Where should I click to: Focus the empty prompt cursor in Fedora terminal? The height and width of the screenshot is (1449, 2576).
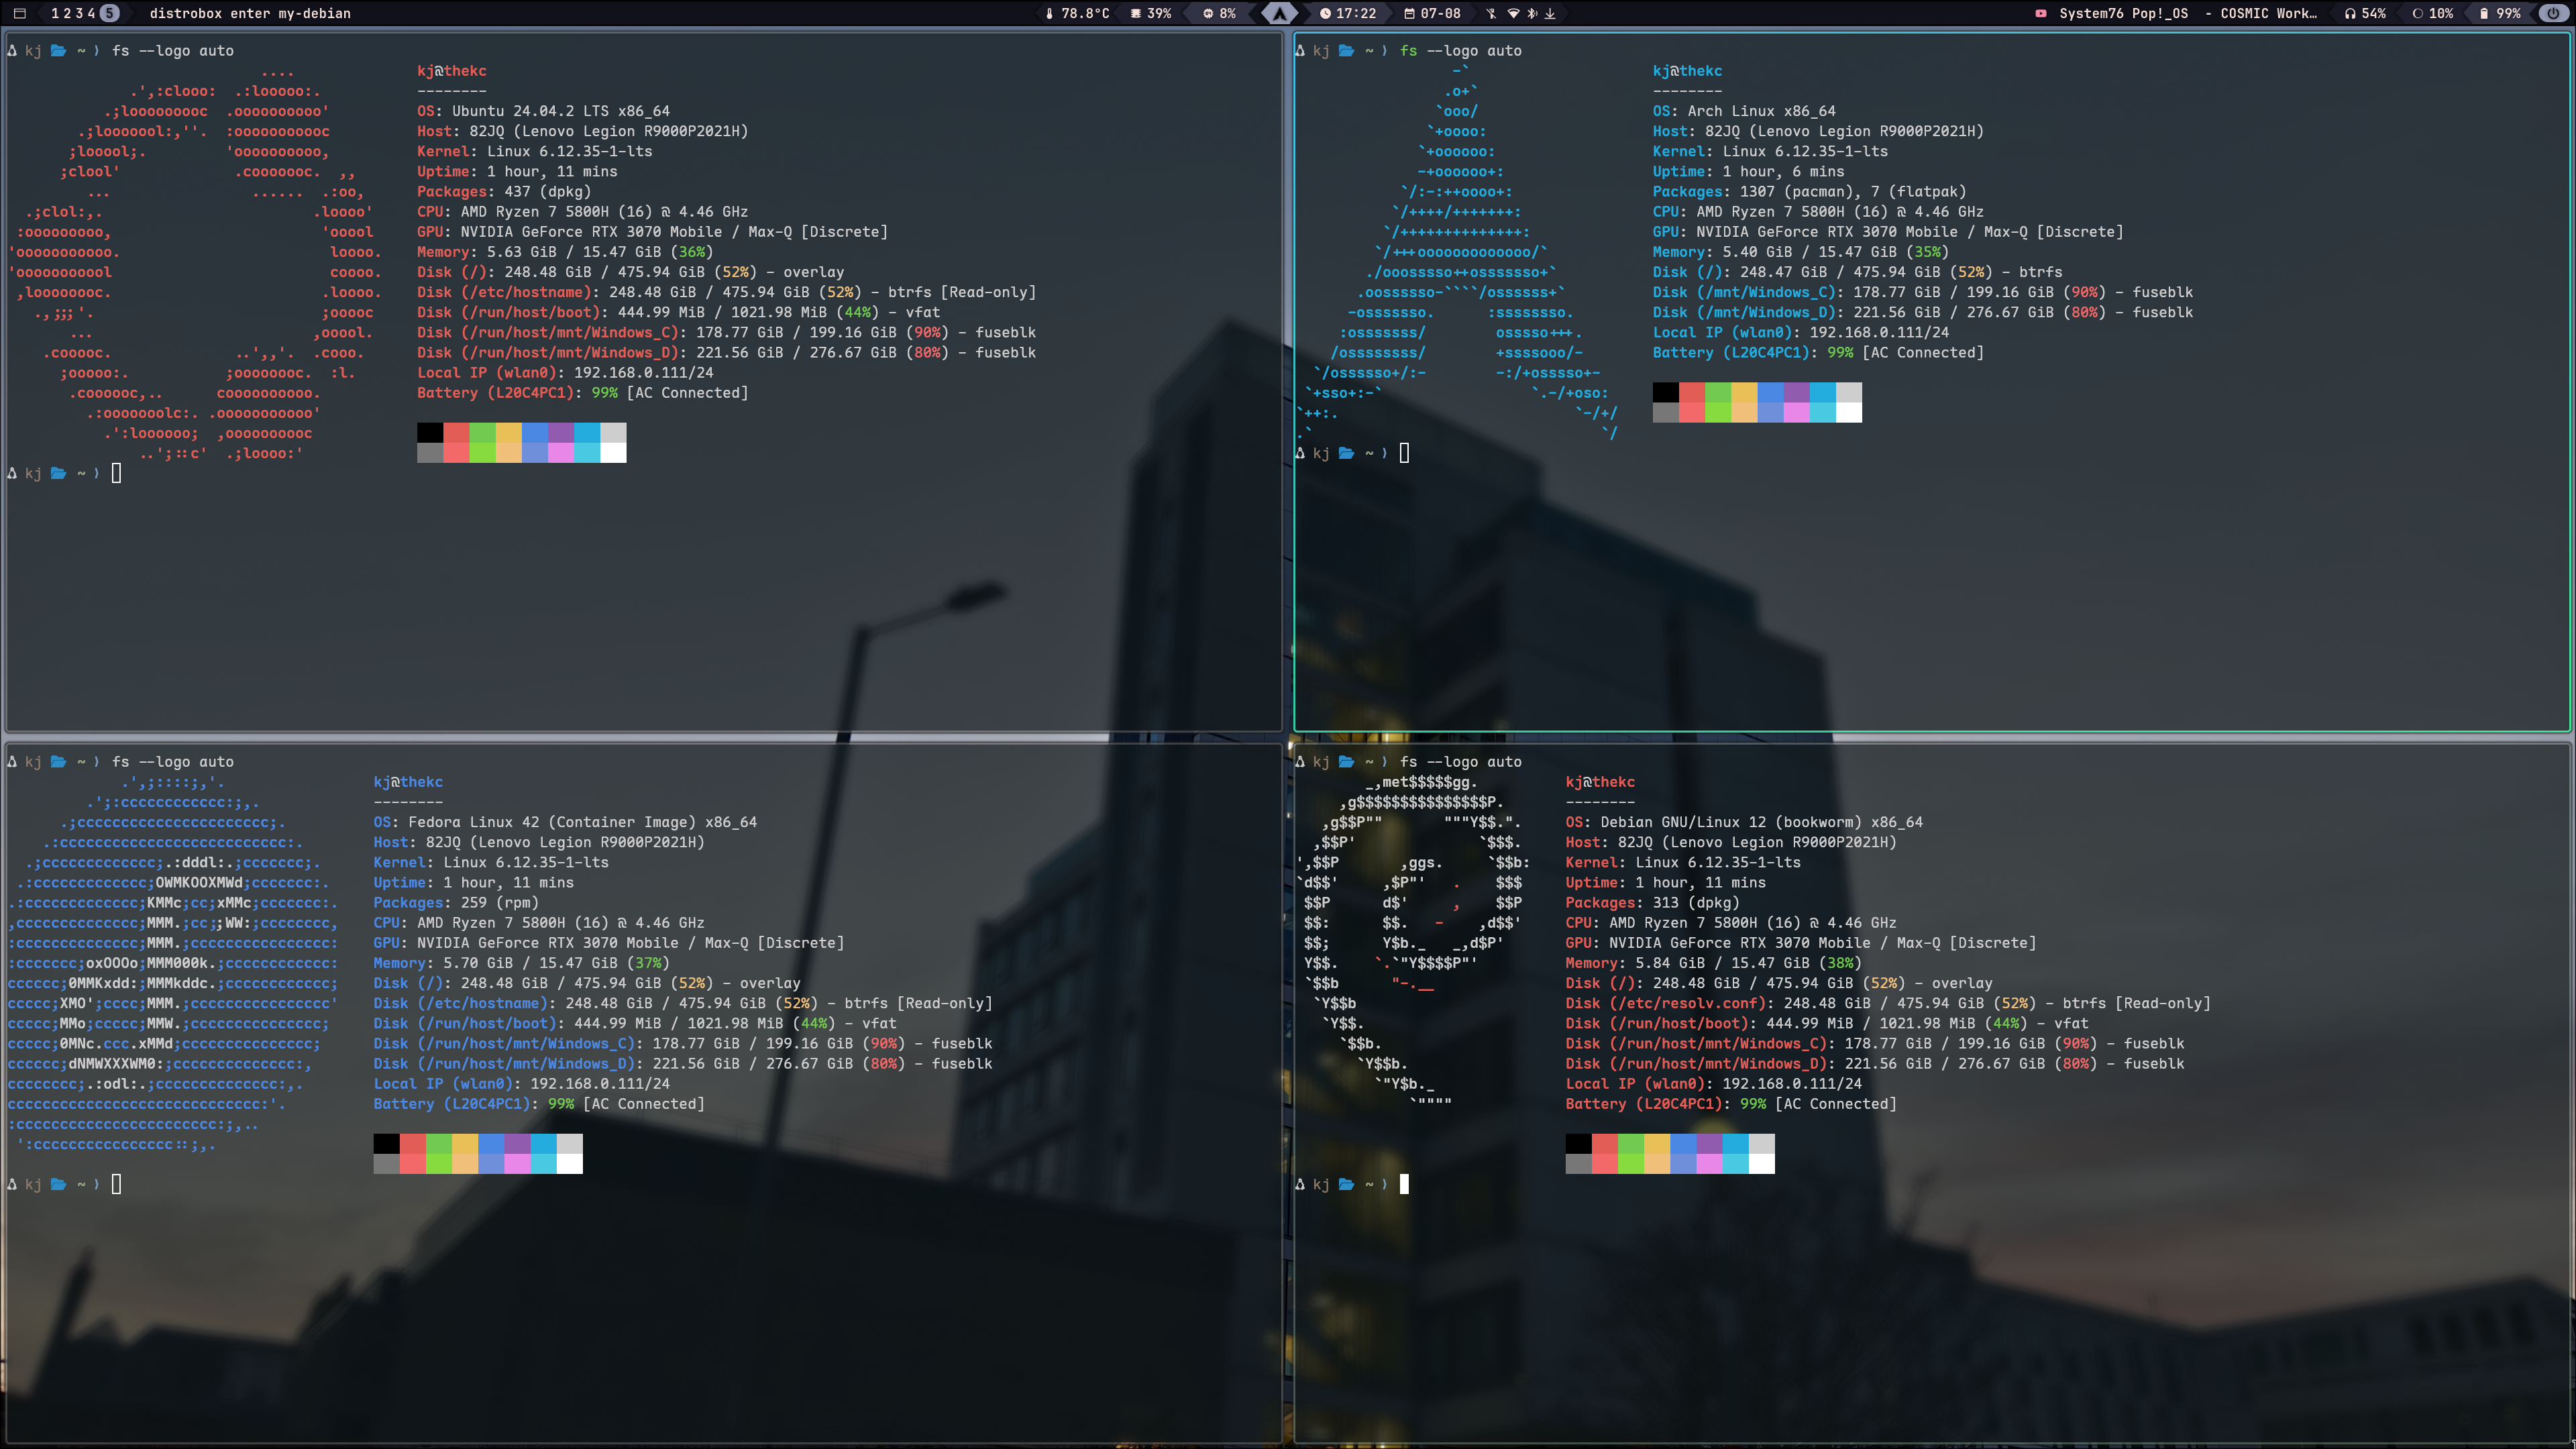click(116, 1184)
